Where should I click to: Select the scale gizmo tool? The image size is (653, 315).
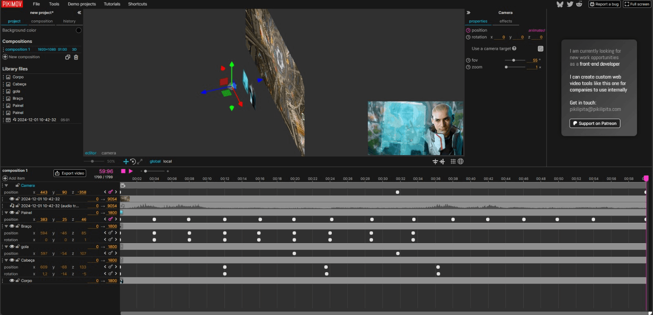pos(140,162)
